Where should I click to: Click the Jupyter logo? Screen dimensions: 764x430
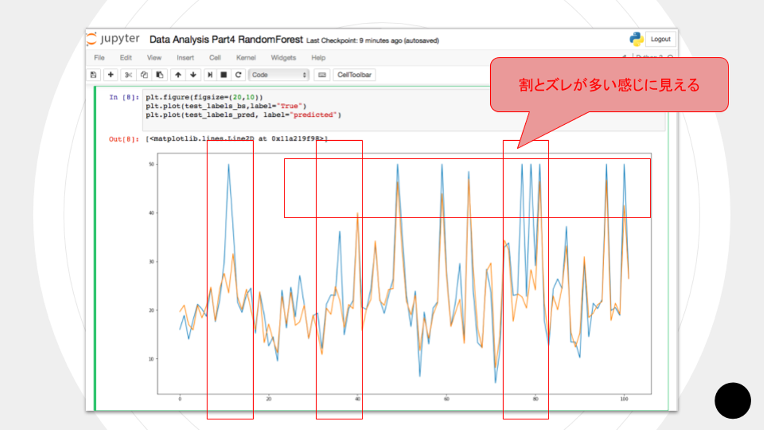click(x=114, y=39)
